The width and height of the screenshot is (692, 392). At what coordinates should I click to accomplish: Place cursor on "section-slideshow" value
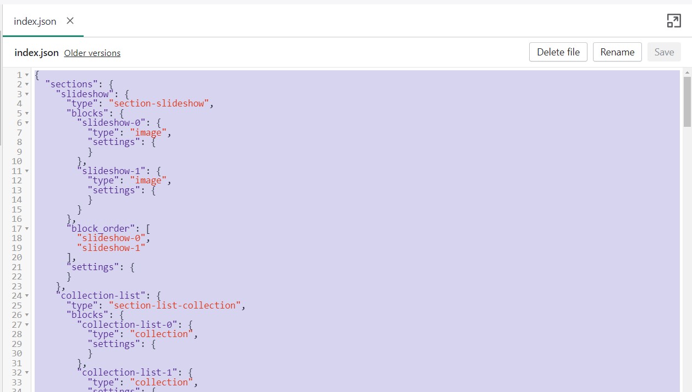pyautogui.click(x=159, y=103)
